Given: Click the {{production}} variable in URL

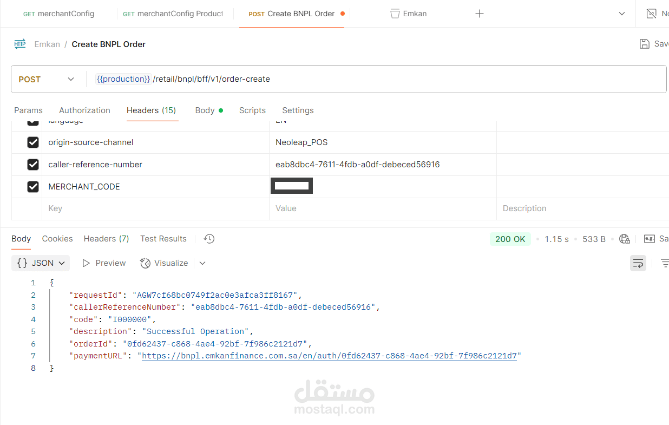Looking at the screenshot, I should [123, 79].
